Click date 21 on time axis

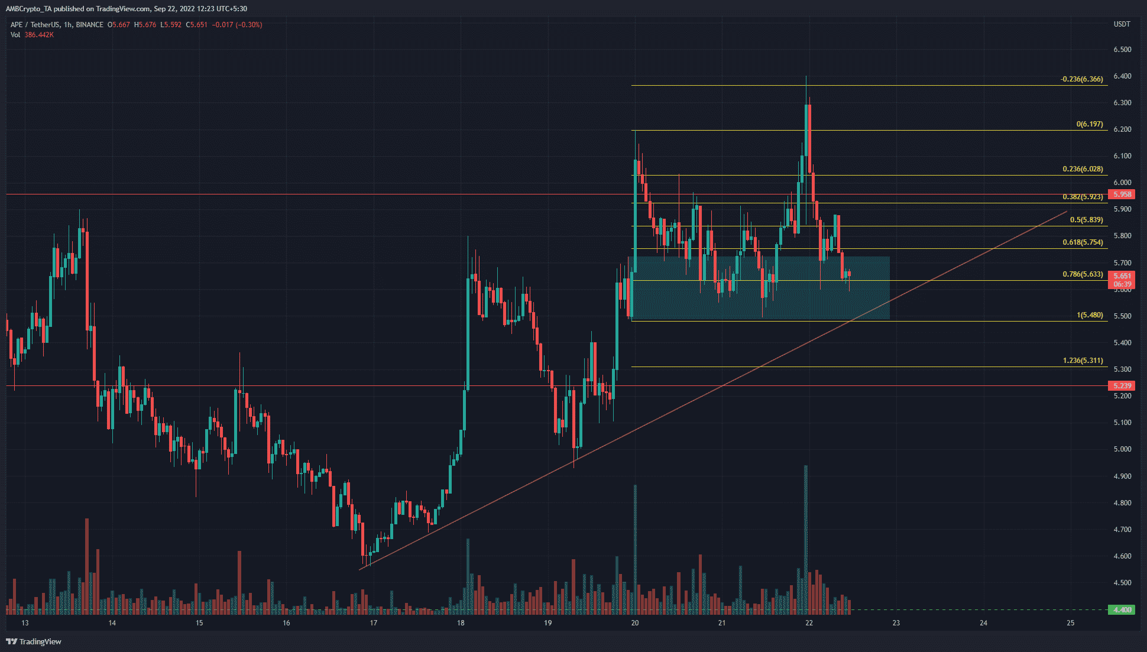coord(722,623)
